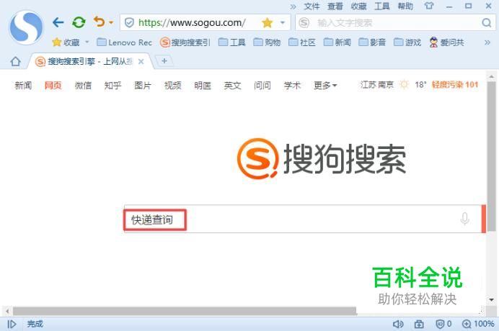499x331 pixels.
Task: Expand the address bar history dropdown
Action: 282,23
